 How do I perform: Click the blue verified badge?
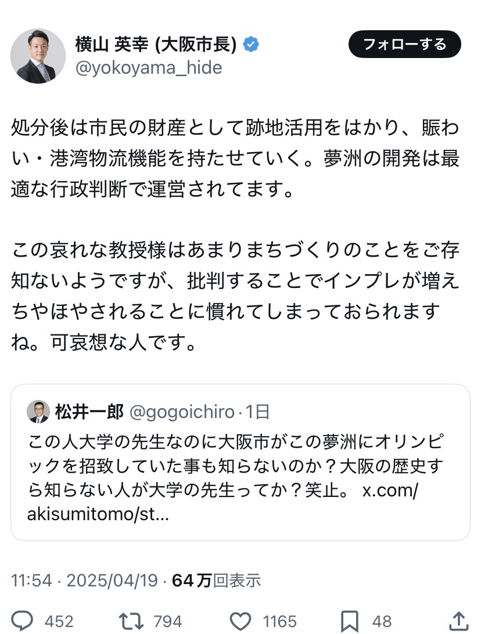click(251, 44)
